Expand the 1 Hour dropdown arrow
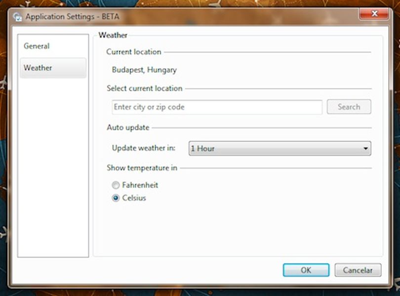The image size is (400, 296). (365, 148)
